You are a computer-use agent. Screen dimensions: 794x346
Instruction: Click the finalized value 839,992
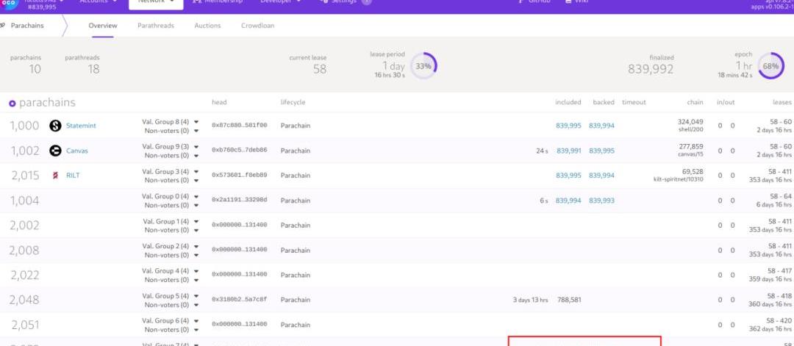651,69
